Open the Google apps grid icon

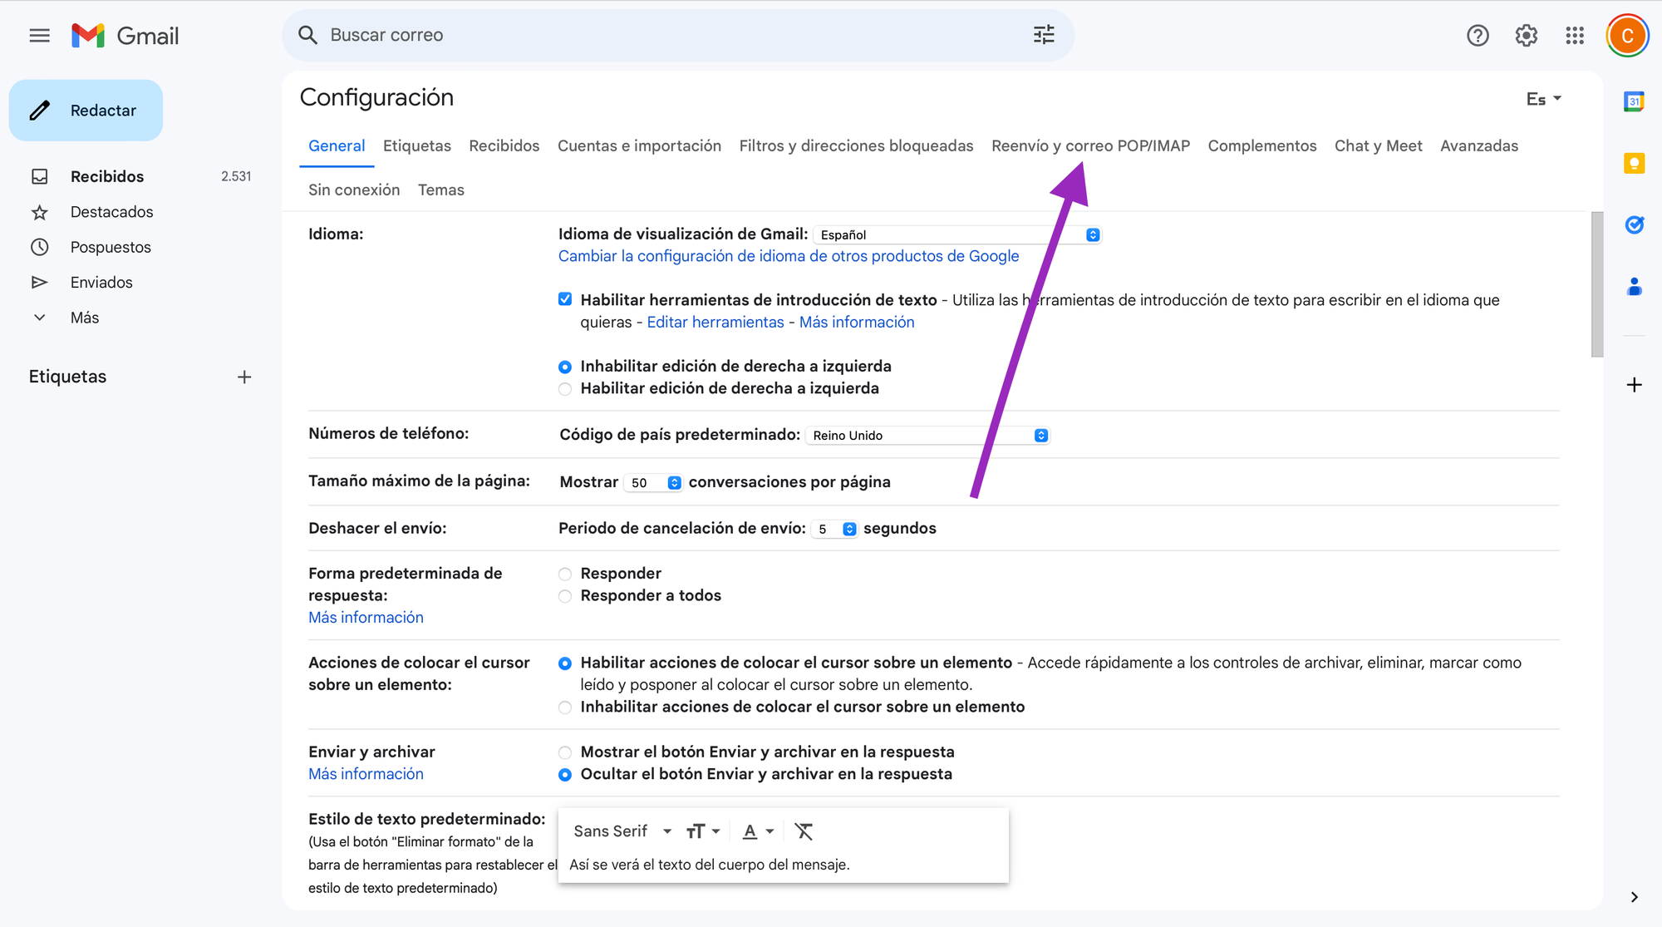click(1574, 36)
